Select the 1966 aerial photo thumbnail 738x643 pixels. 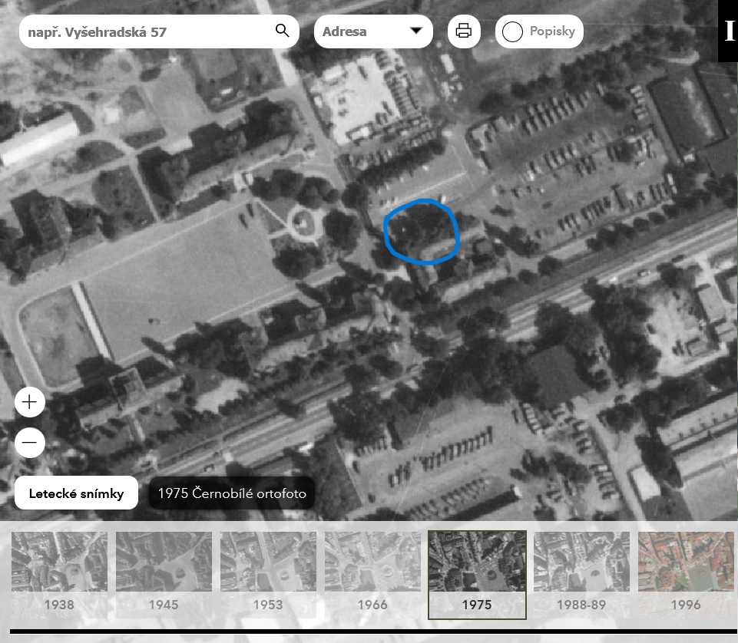point(372,575)
